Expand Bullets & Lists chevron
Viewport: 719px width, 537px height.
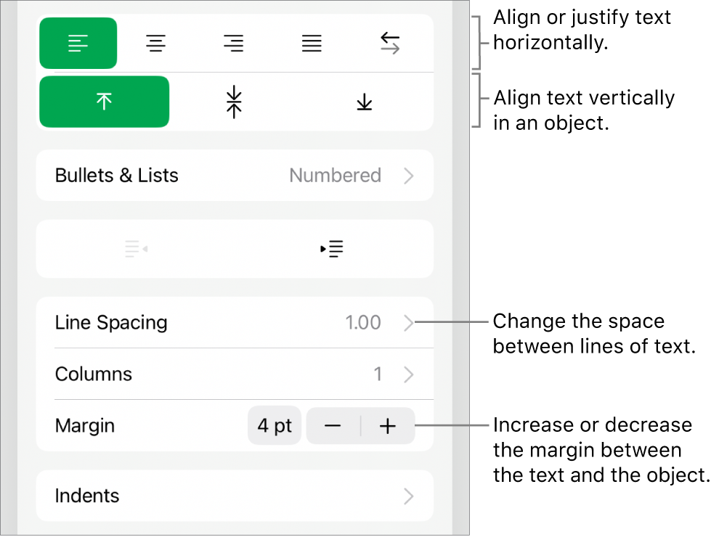click(x=409, y=176)
